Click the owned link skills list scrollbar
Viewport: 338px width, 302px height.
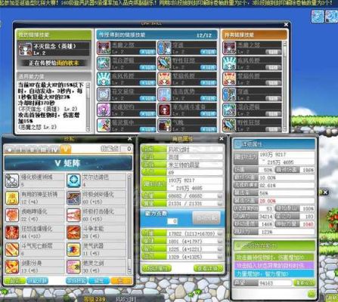(x=284, y=86)
